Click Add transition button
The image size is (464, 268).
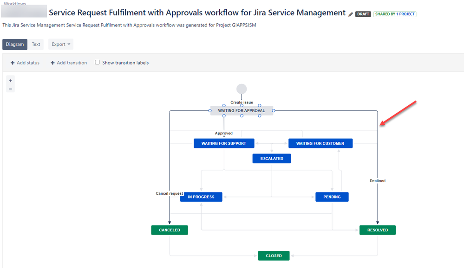pyautogui.click(x=69, y=63)
